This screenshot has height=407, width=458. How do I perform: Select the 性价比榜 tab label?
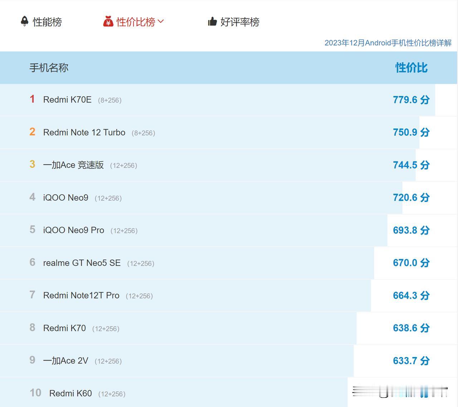tap(136, 22)
